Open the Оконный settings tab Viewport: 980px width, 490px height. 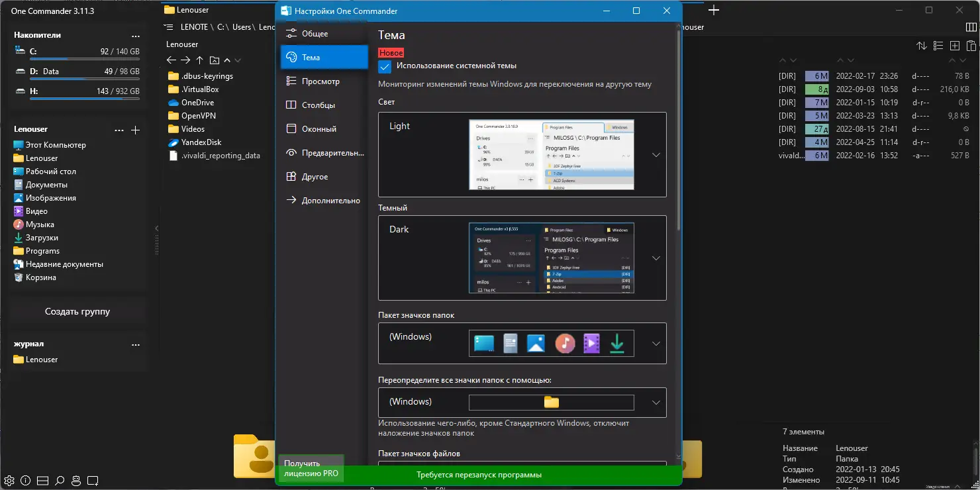(x=324, y=129)
